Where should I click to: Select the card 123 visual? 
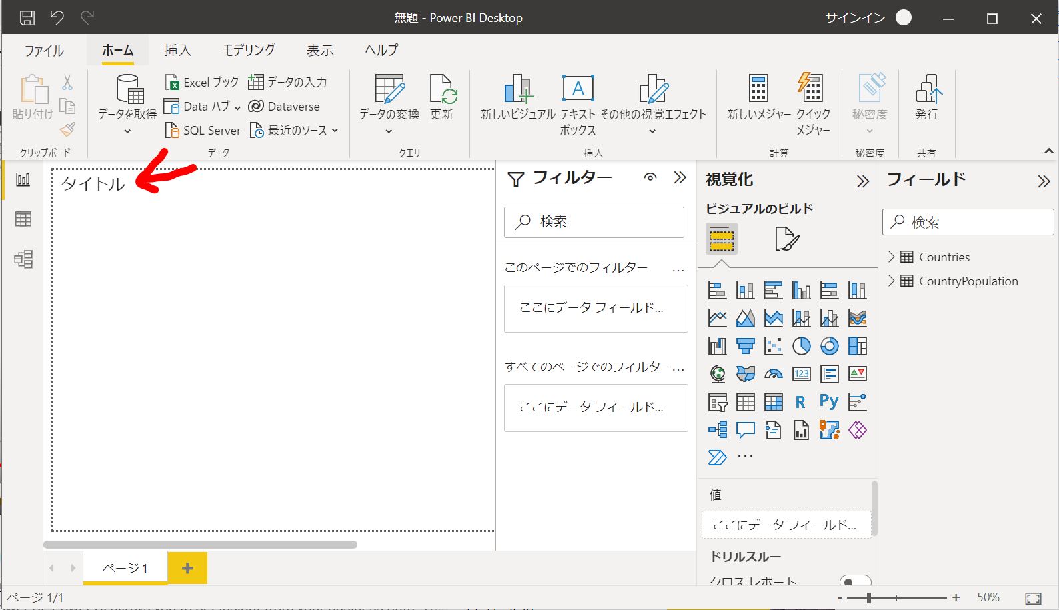pyautogui.click(x=801, y=374)
